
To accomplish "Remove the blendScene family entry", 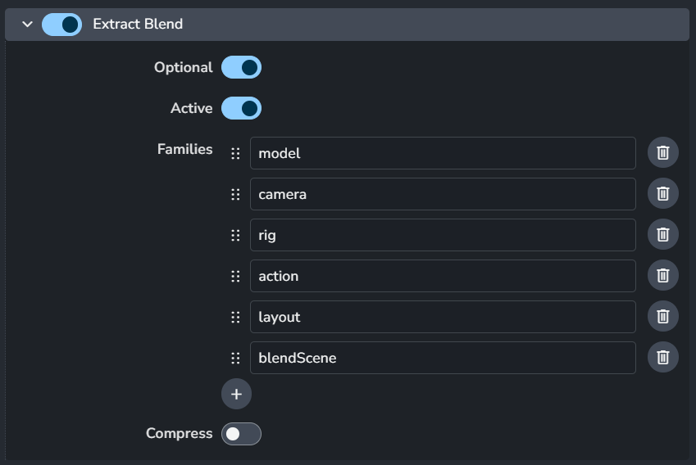I will (x=662, y=358).
